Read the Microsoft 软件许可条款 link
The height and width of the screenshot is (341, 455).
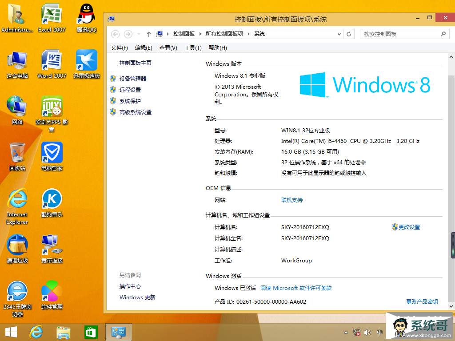tap(296, 288)
